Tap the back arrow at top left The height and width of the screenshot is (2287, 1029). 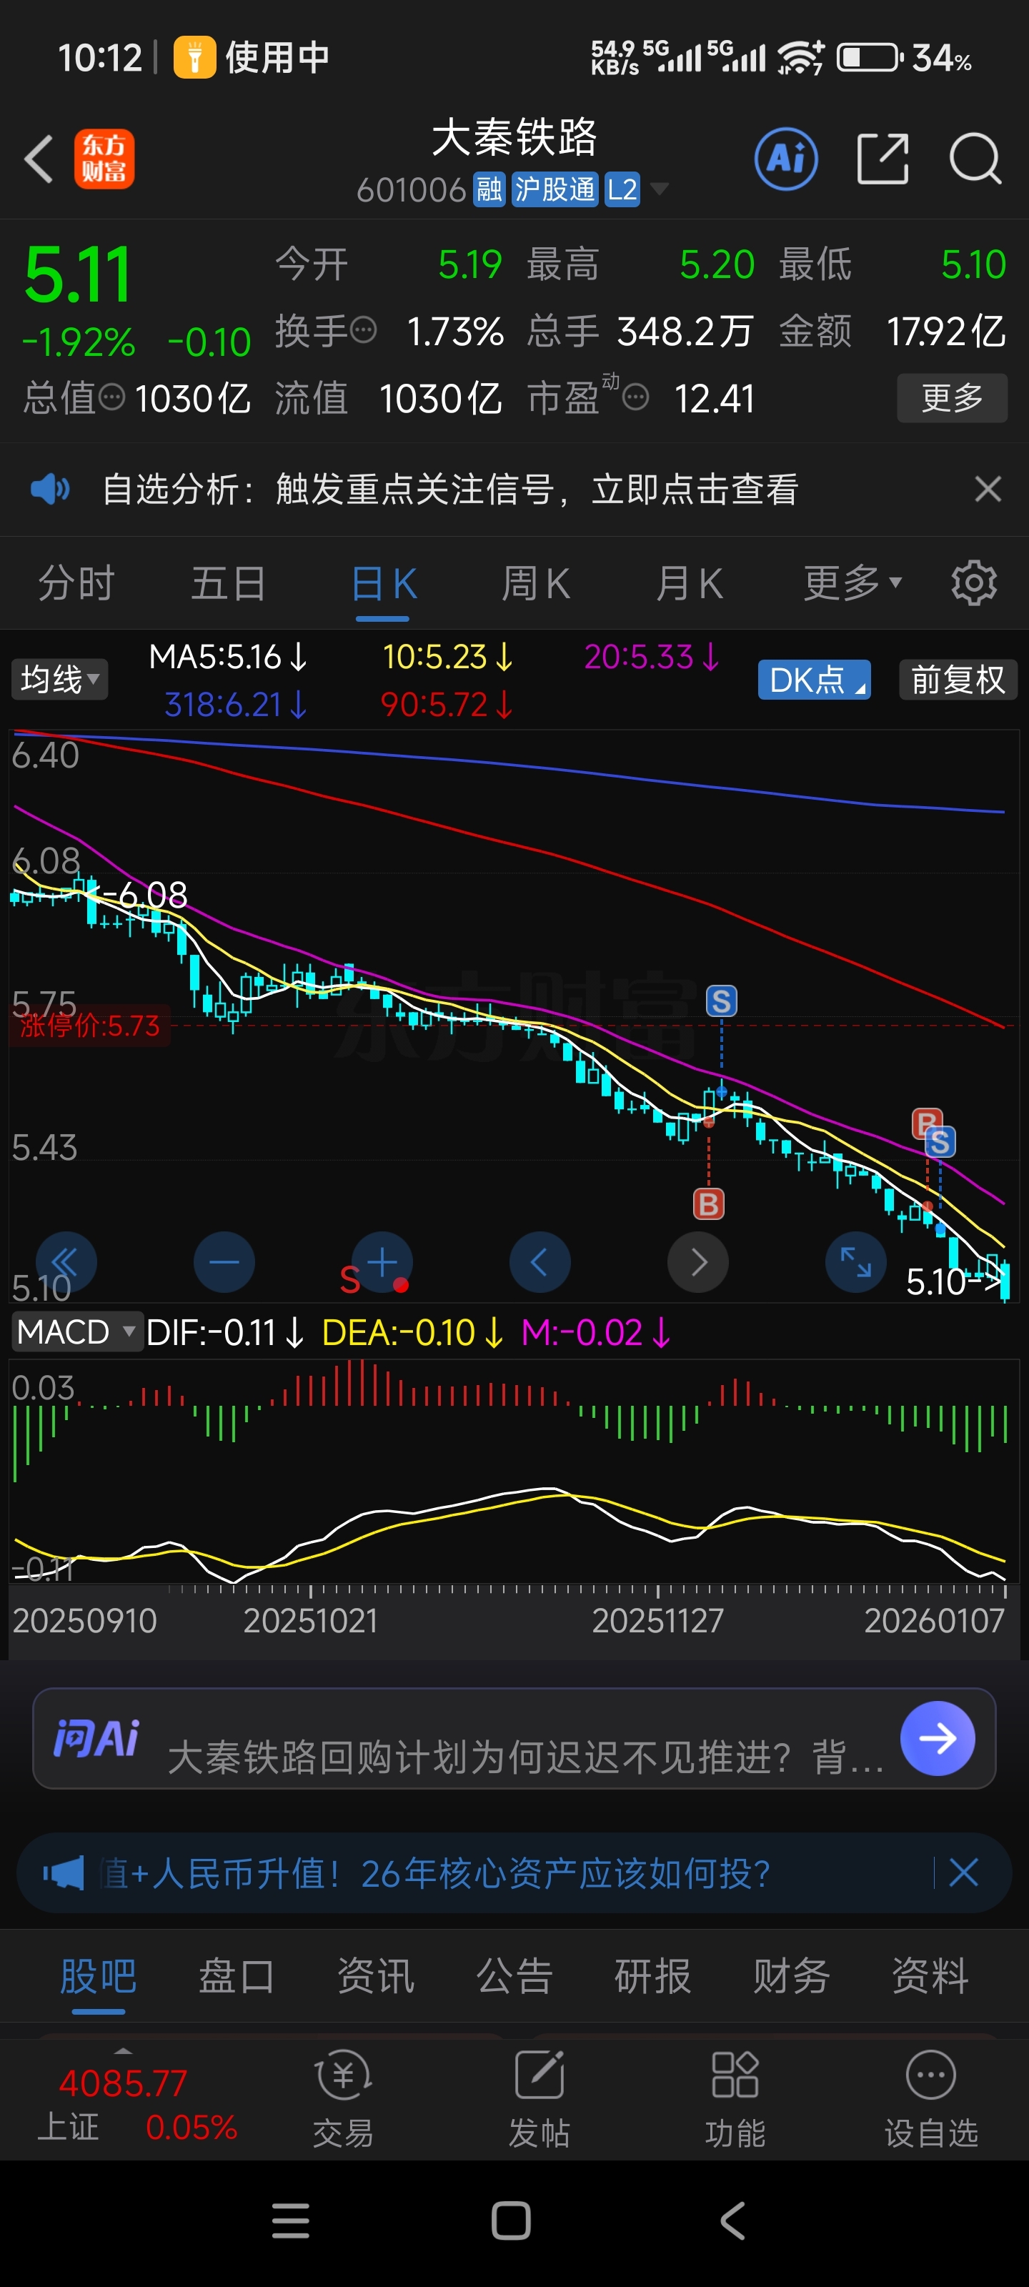click(x=38, y=160)
